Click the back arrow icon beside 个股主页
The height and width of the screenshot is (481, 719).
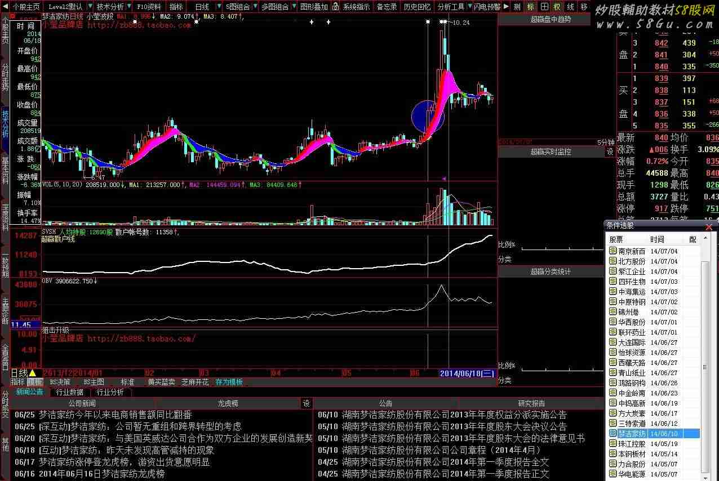(5, 7)
